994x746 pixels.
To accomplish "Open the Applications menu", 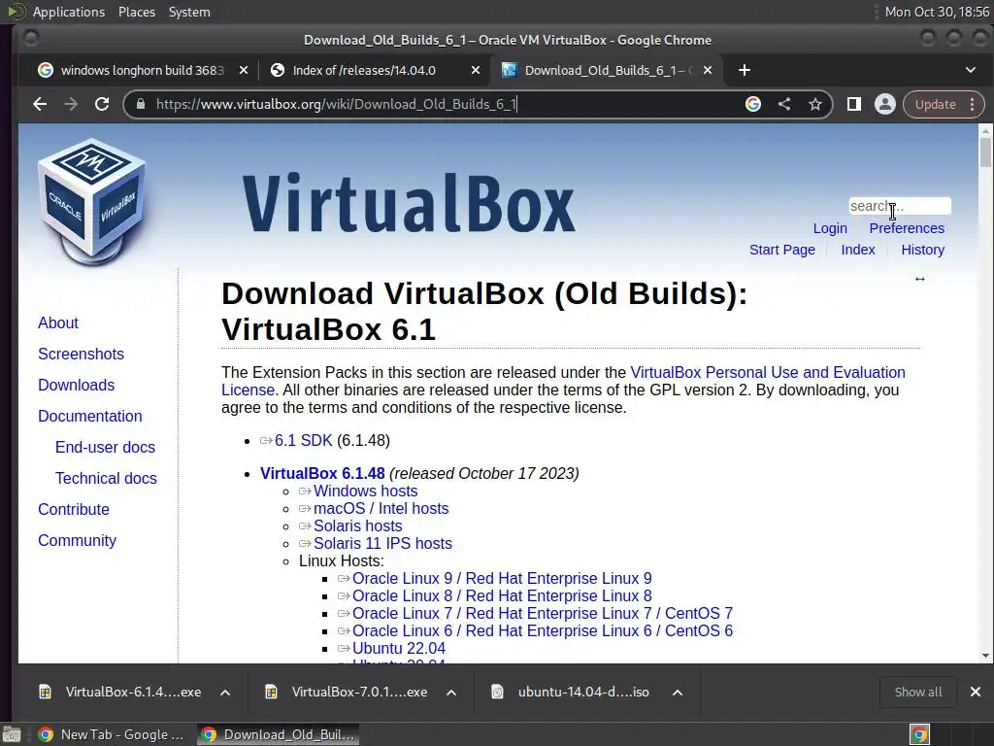I will point(69,12).
